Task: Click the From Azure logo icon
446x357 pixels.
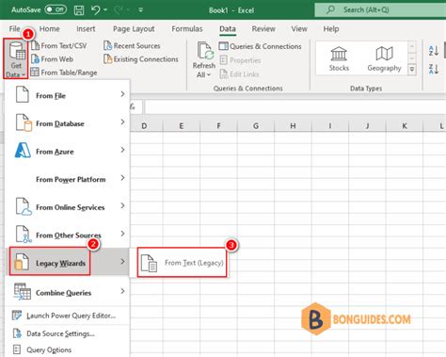Action: pyautogui.click(x=23, y=150)
